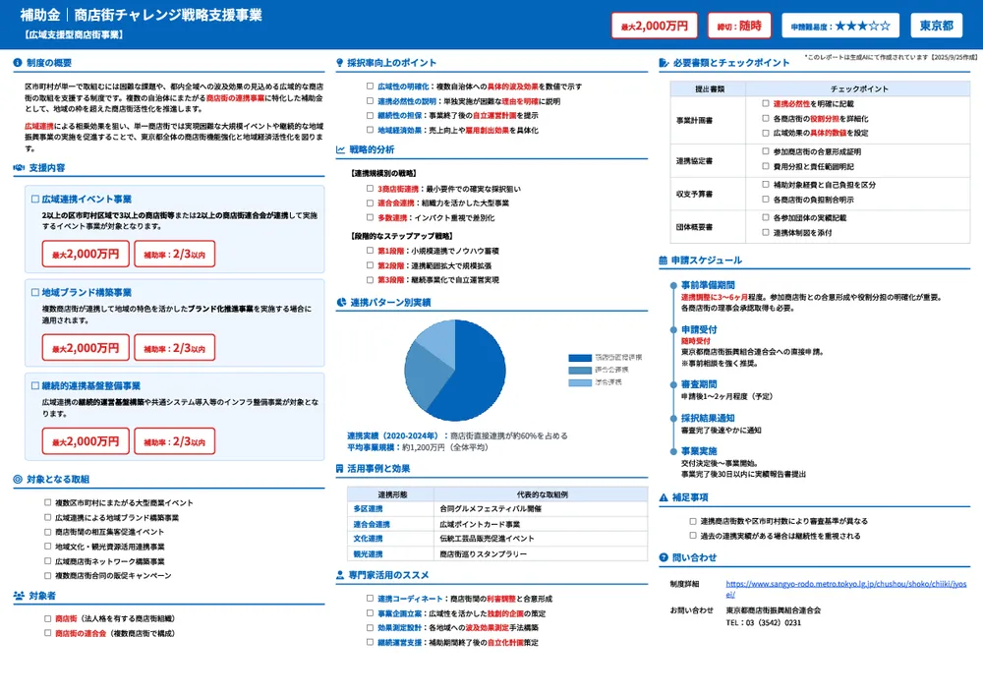Enable the 広域性の明確化 checkbox
This screenshot has height=694, width=983.
click(x=368, y=87)
